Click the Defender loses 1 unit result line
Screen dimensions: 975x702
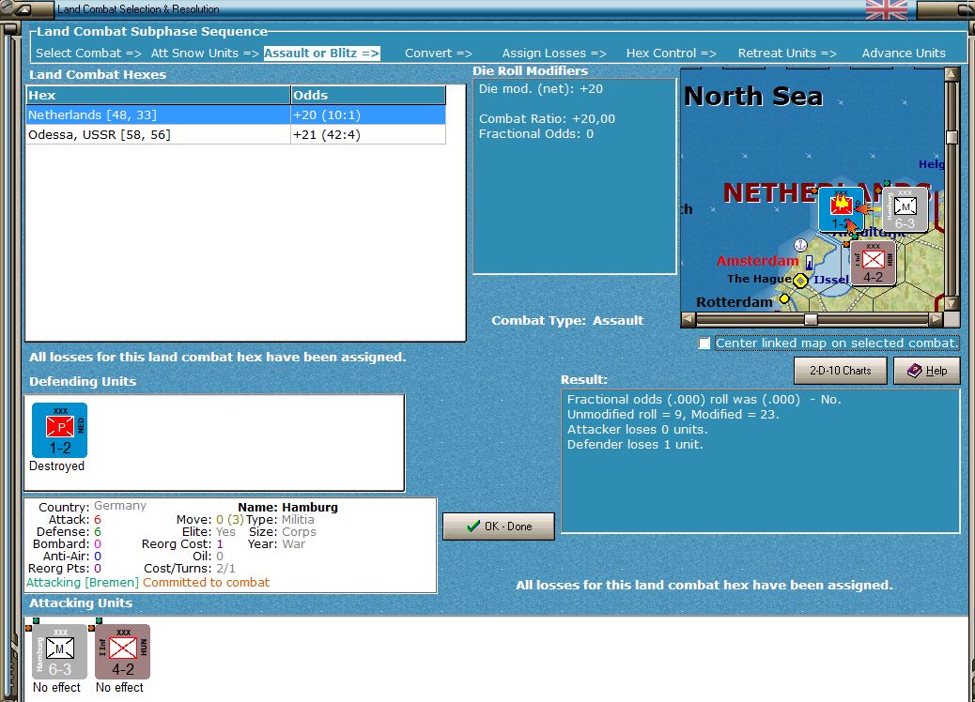(x=635, y=444)
